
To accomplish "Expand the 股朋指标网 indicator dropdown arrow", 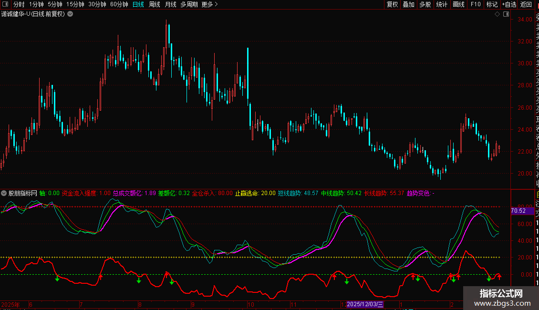I will tap(4, 193).
